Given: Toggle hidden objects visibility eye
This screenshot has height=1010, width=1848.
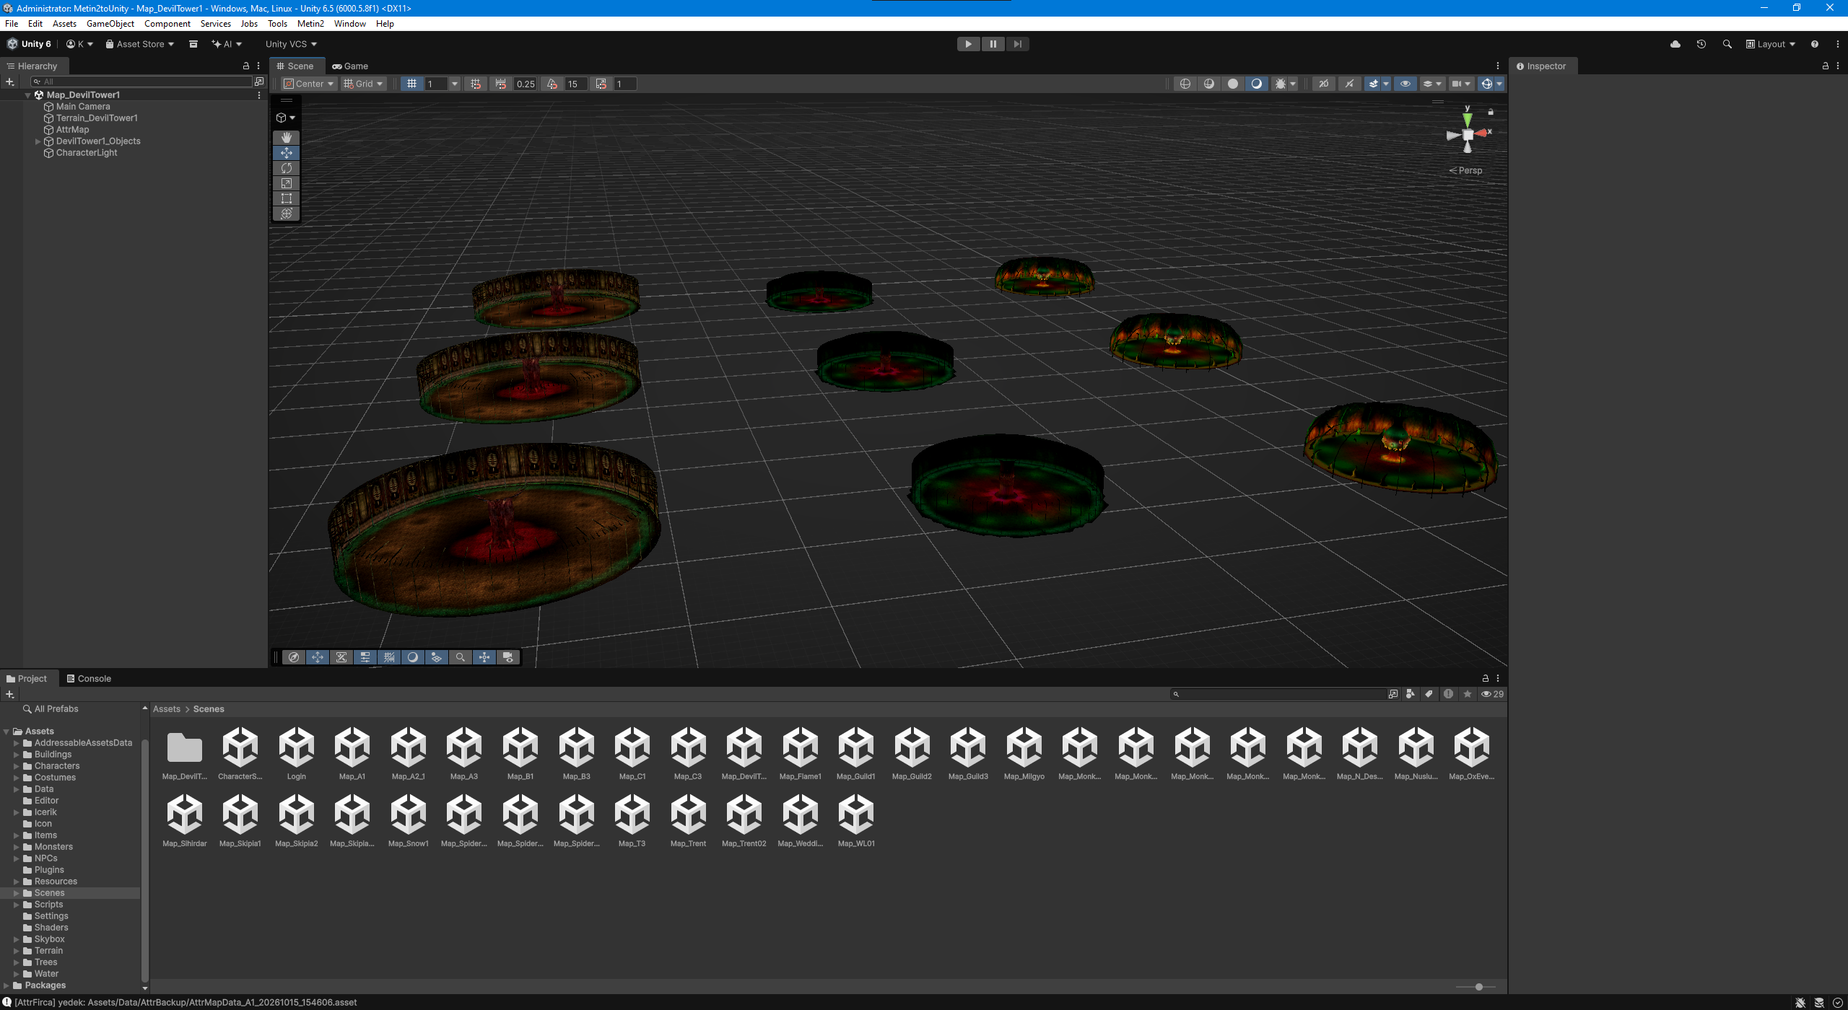Looking at the screenshot, I should (1405, 84).
